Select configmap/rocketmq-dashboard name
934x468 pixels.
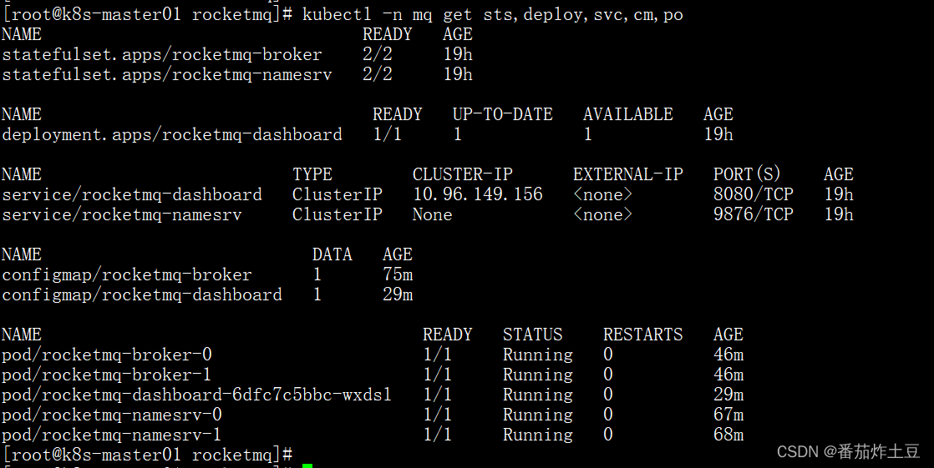coord(142,295)
